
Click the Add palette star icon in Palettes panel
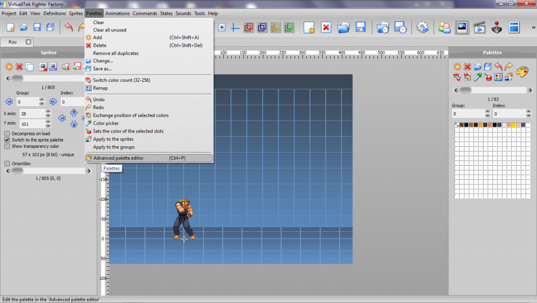coord(457,67)
